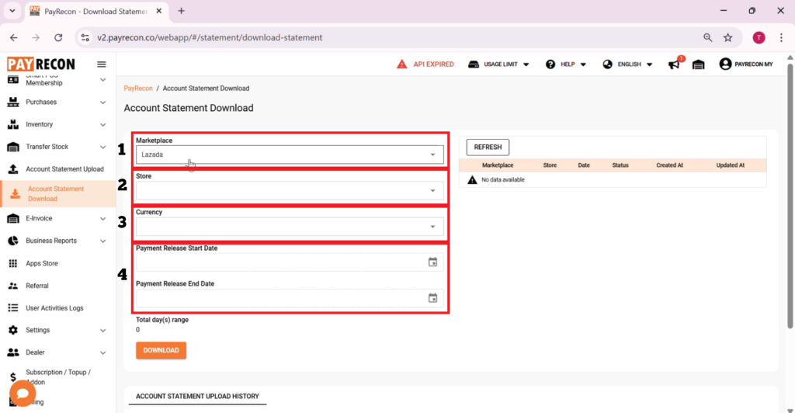The height and width of the screenshot is (413, 795).
Task: Click the User Activities Logs list icon
Action: pos(13,307)
